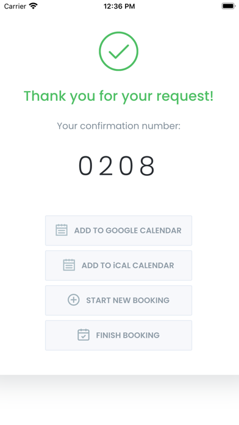
Task: Start a new booking
Action: pos(118,300)
